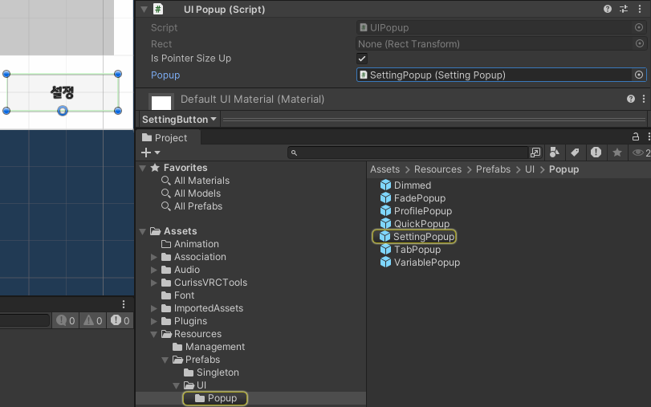This screenshot has height=407, width=651.
Task: Click the Project search field
Action: coord(408,153)
